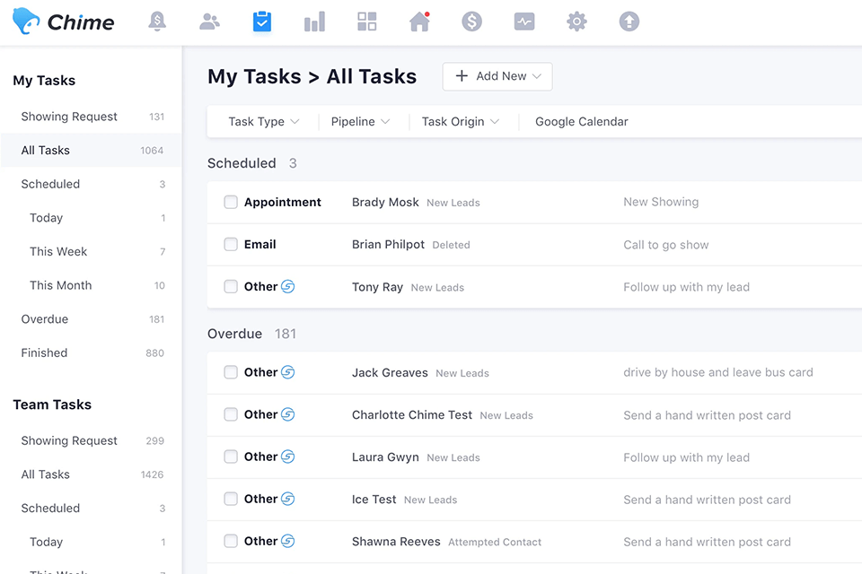Check the Jack Greaves task checkbox
The image size is (862, 574).
[x=231, y=372]
